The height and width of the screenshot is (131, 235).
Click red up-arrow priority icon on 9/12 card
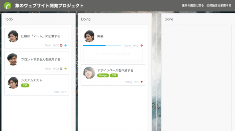pos(142,46)
